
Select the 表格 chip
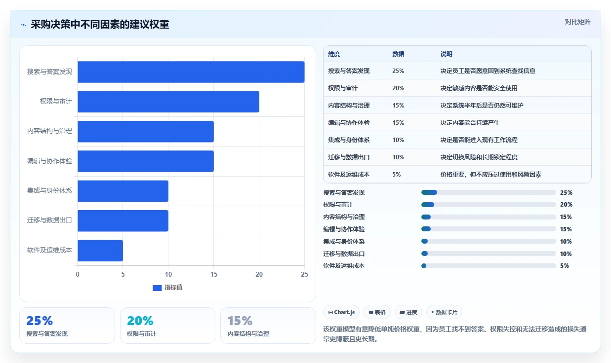click(377, 312)
